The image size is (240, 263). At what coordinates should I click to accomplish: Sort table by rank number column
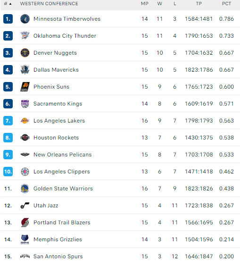[x=8, y=4]
